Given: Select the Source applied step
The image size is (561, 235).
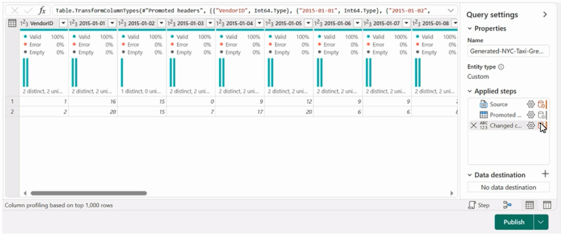Looking at the screenshot, I should (x=498, y=104).
